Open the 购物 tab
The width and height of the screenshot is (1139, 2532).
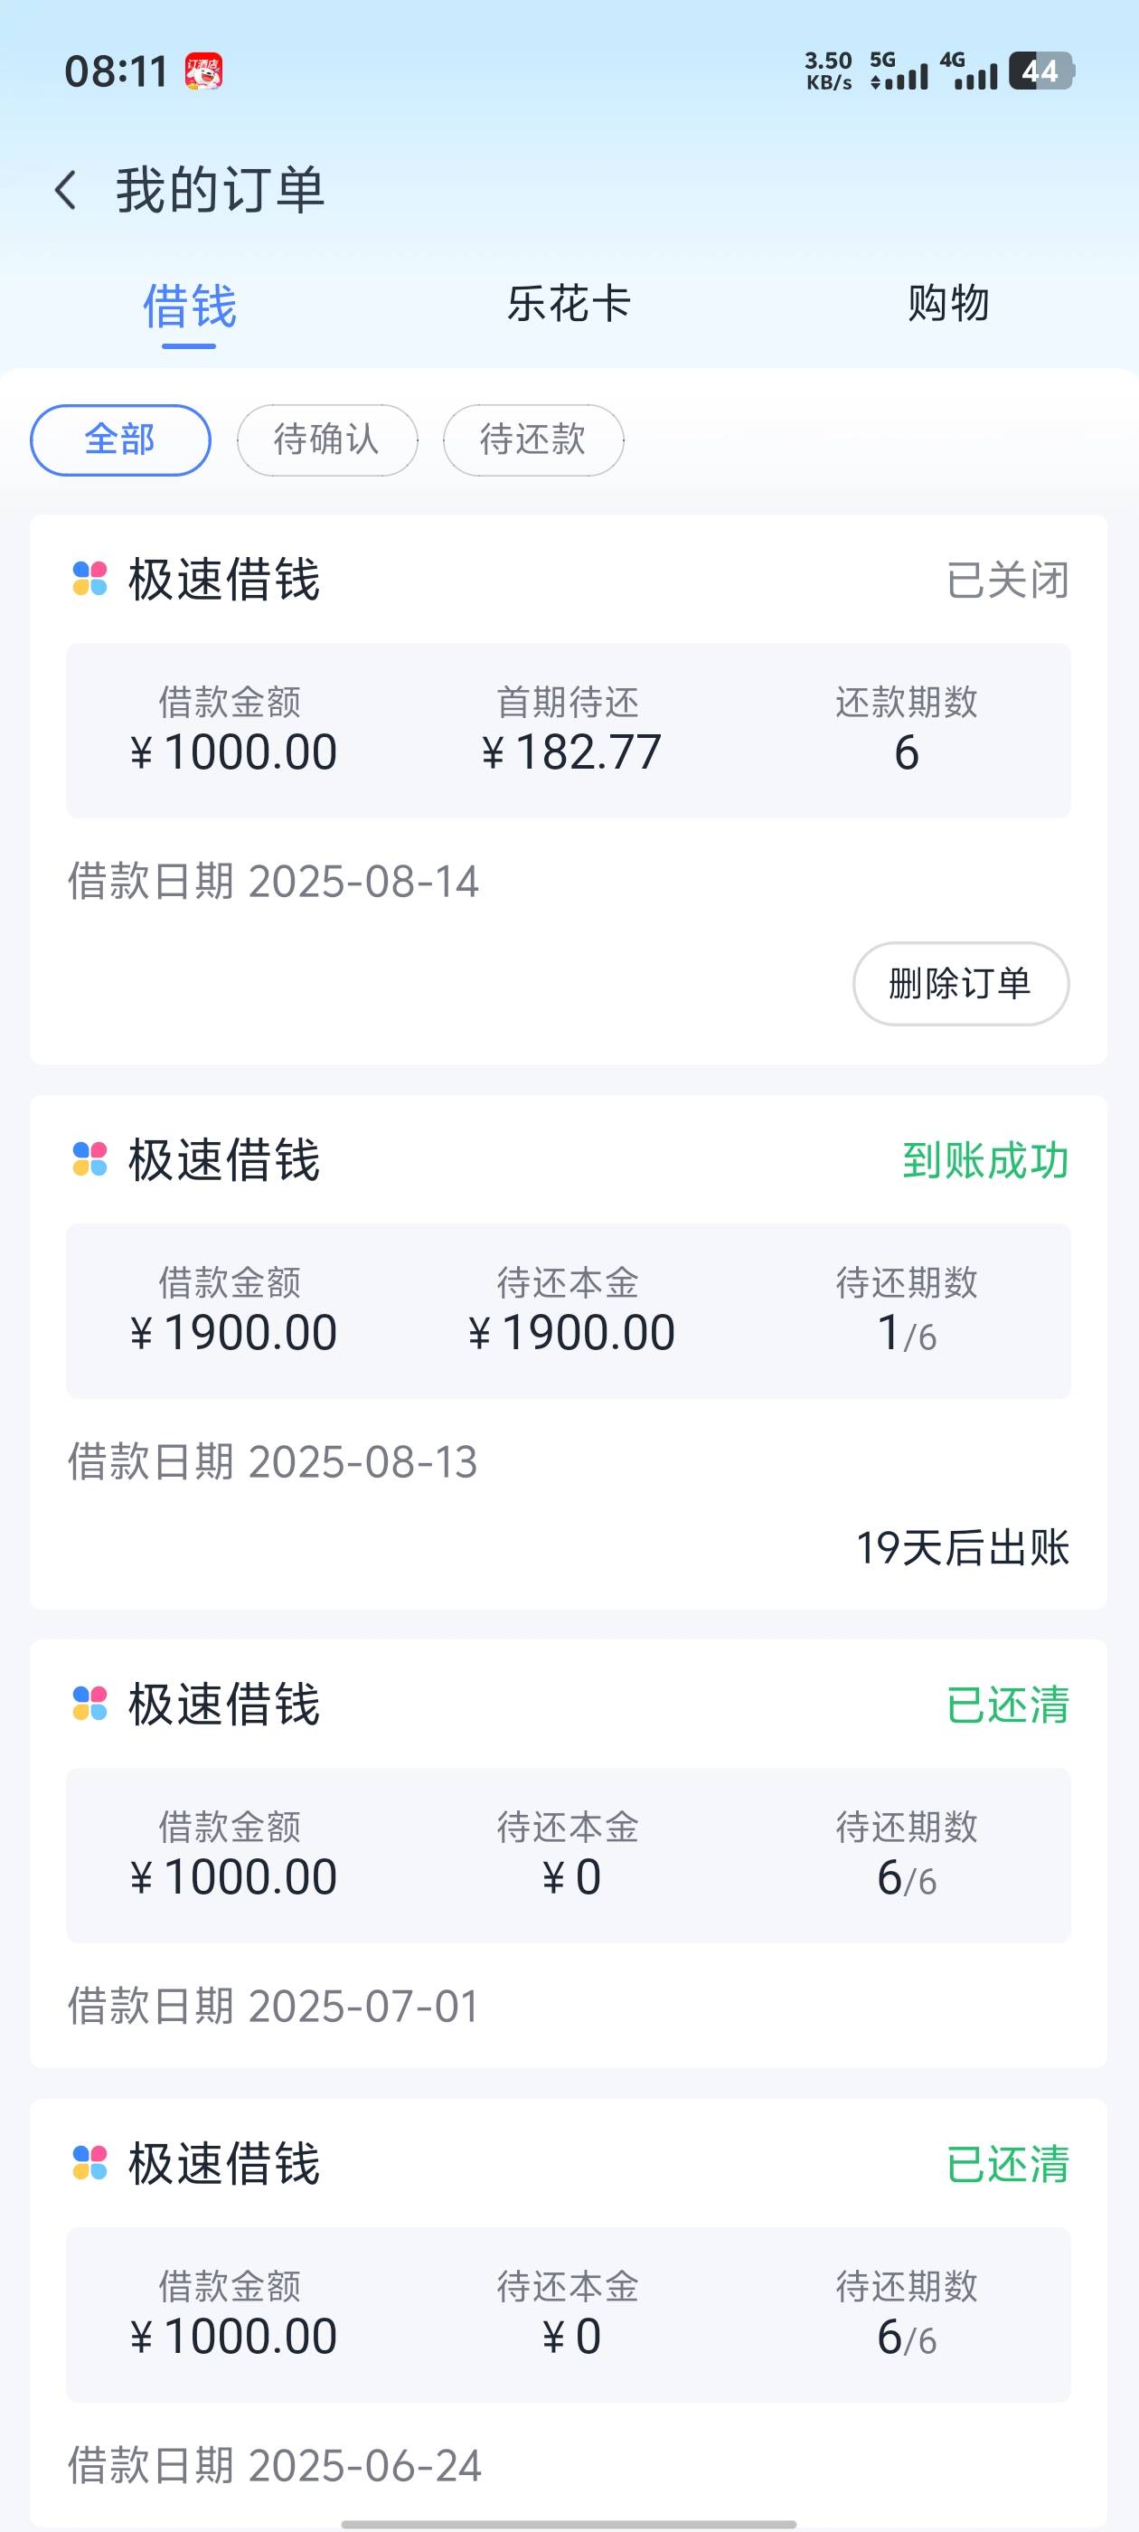[x=948, y=303]
